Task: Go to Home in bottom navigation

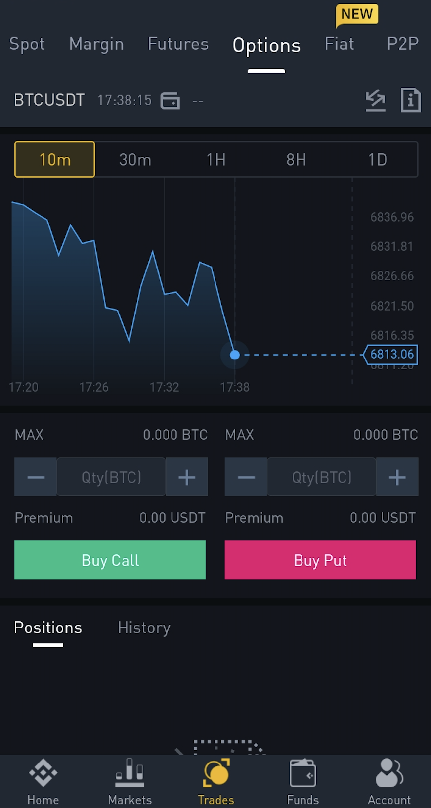Action: [43, 782]
